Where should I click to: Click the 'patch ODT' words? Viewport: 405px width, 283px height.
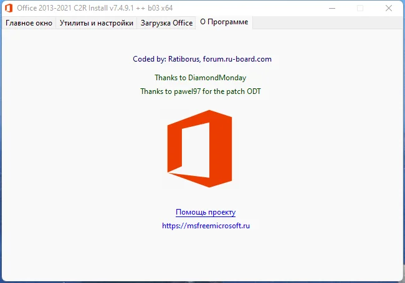click(x=247, y=91)
